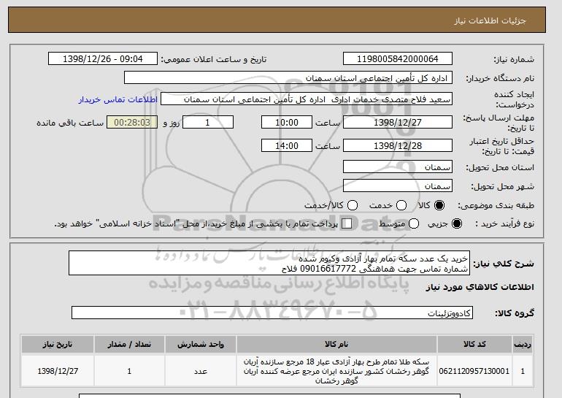Select the کالا/خدمت radio button
The height and width of the screenshot is (398, 562).
353,205
